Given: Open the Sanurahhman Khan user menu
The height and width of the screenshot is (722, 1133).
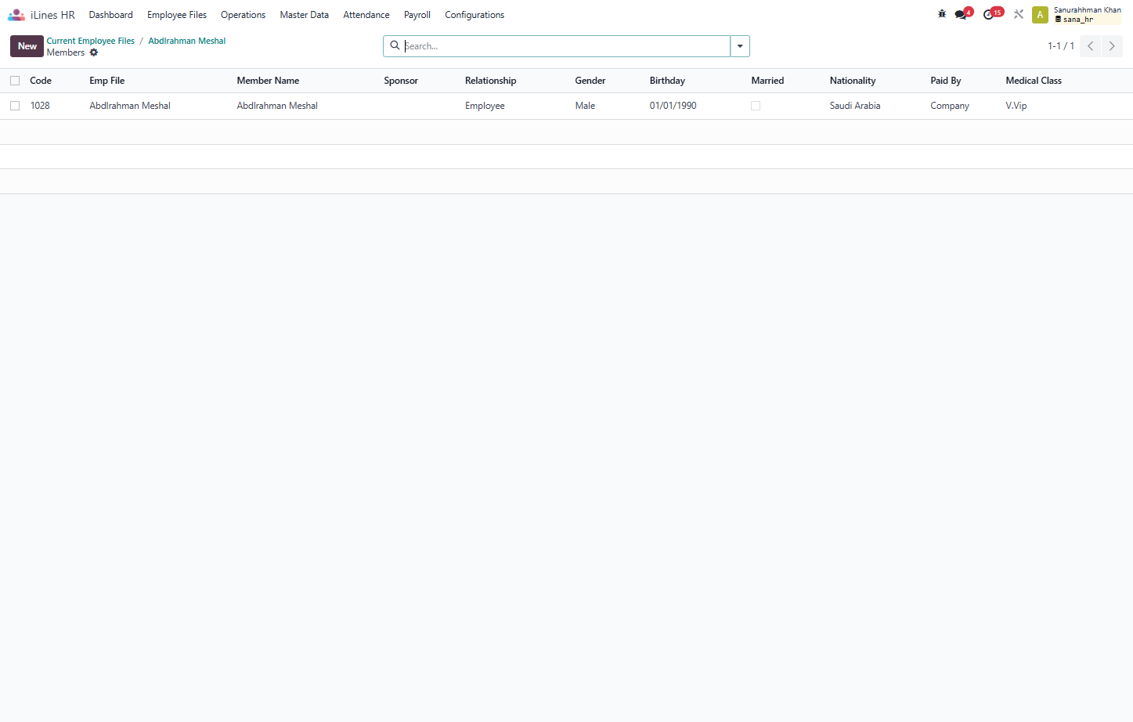Looking at the screenshot, I should coord(1087,15).
